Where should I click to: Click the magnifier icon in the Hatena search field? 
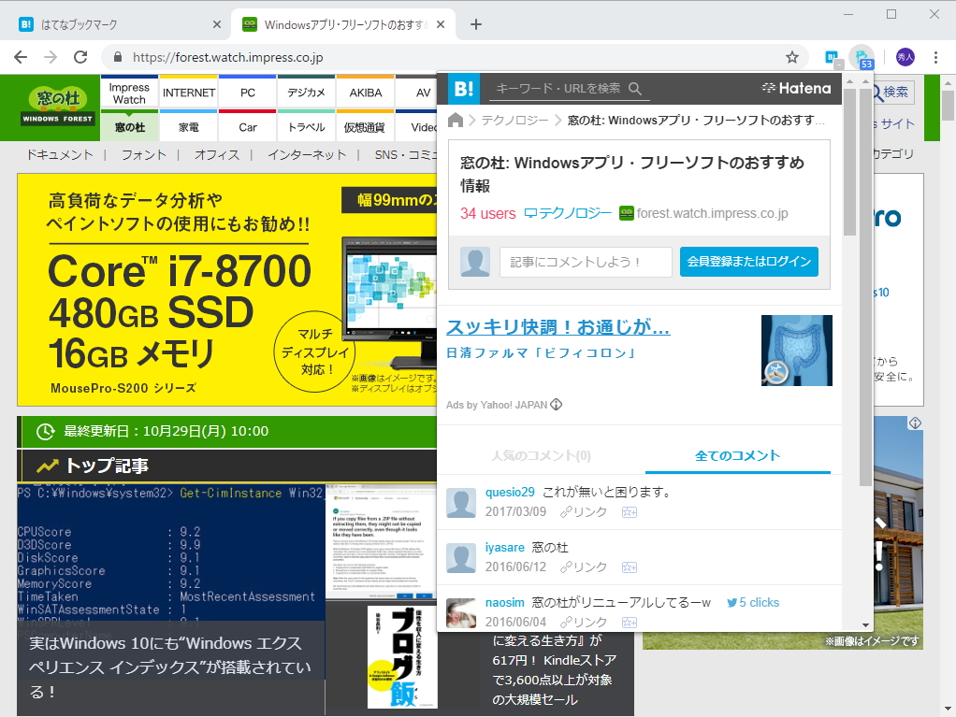click(x=635, y=88)
